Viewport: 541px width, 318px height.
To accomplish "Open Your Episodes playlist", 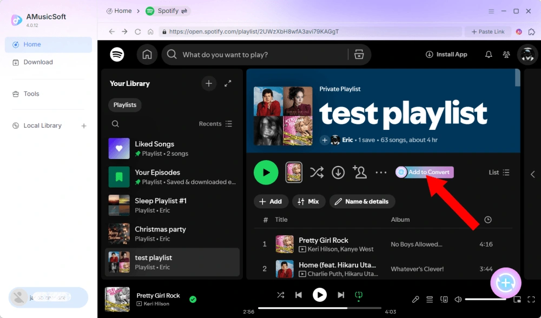I will point(172,177).
